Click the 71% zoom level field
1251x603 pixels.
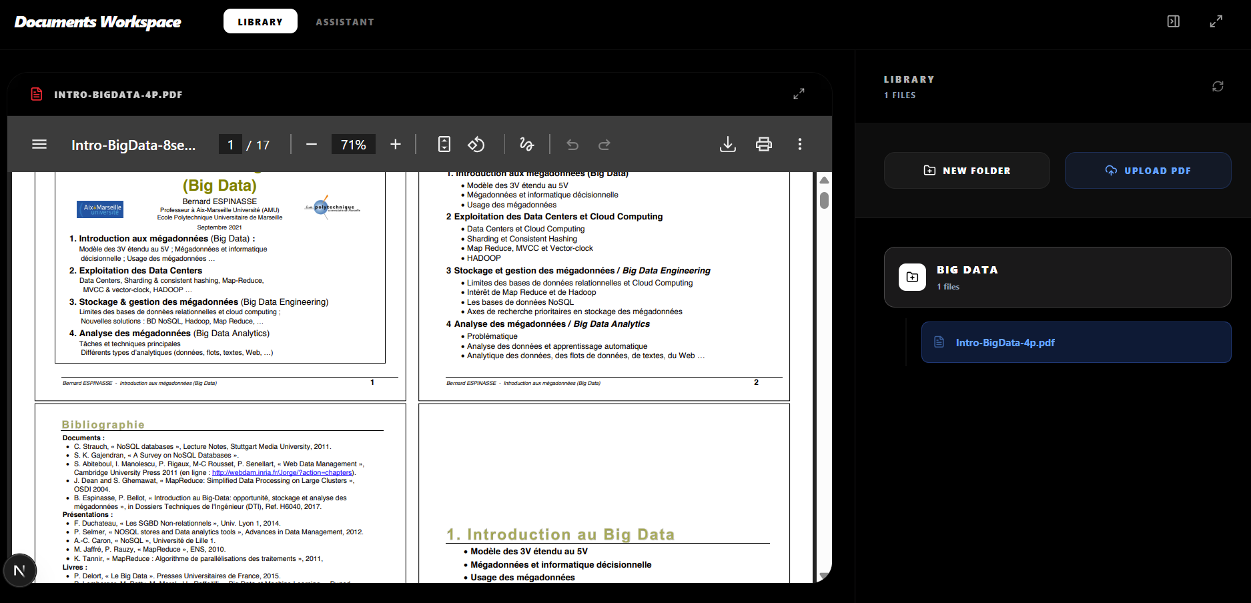pyautogui.click(x=353, y=145)
